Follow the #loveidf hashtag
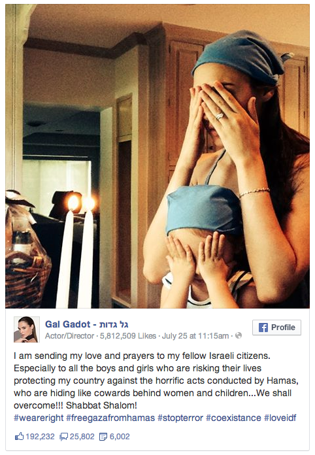Screen dimensions: 315x455 [x=280, y=418]
